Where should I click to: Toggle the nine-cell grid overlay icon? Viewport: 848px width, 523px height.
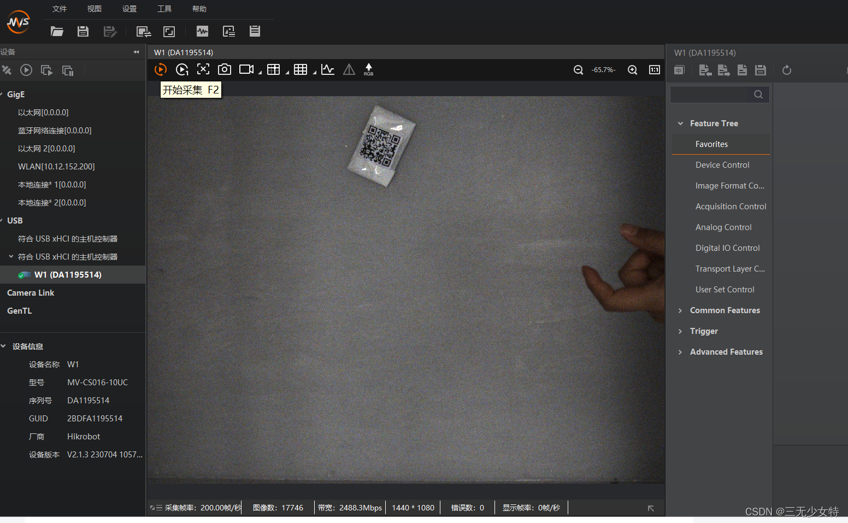301,69
